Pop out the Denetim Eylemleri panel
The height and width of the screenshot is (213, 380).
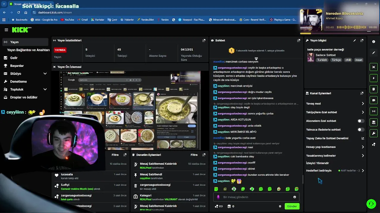pyautogui.click(x=204, y=155)
